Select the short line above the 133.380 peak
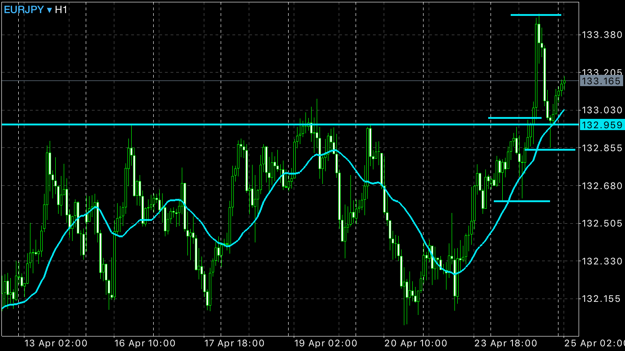Screen dimensions: 625x351 coord(536,15)
